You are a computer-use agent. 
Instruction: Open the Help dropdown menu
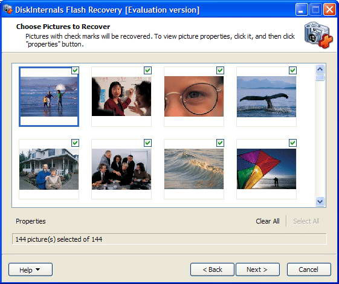tap(30, 269)
